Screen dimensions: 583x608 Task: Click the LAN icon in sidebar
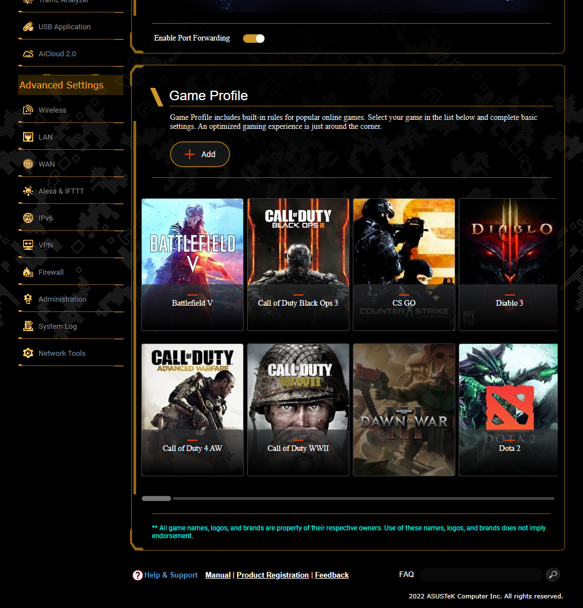28,137
